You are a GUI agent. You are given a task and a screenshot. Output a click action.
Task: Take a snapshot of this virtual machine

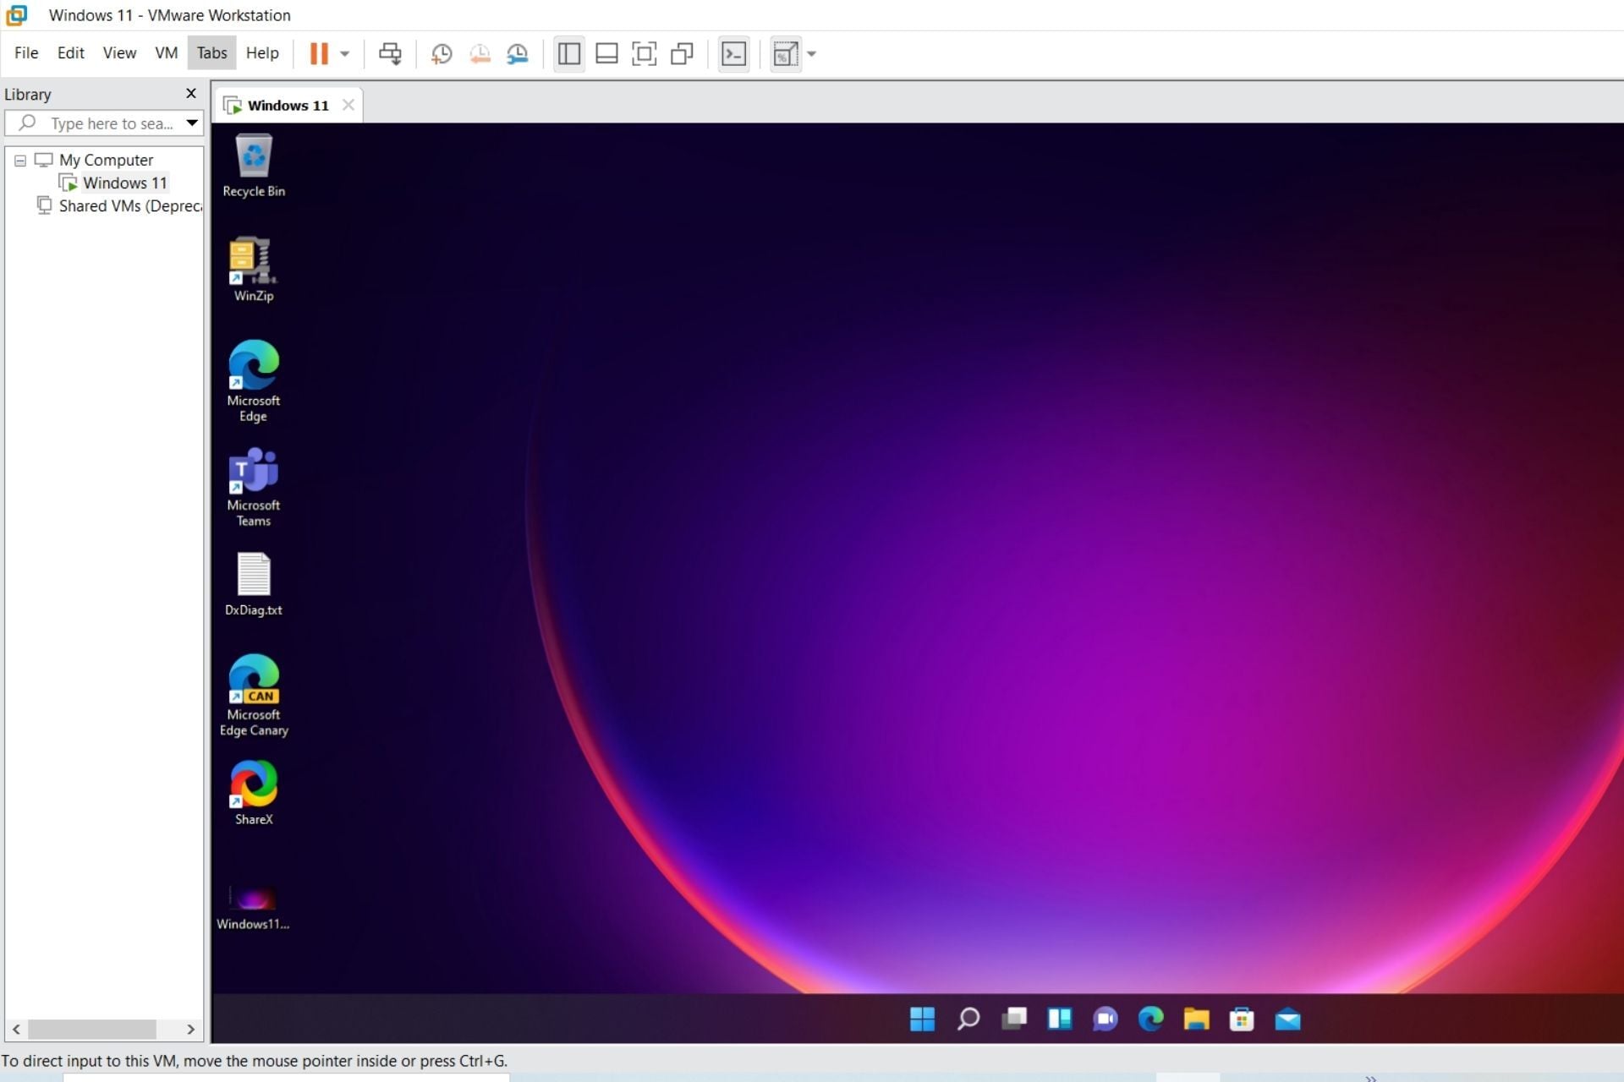[442, 54]
